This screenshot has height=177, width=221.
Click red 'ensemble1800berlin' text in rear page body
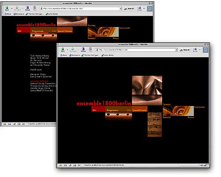click(x=39, y=81)
